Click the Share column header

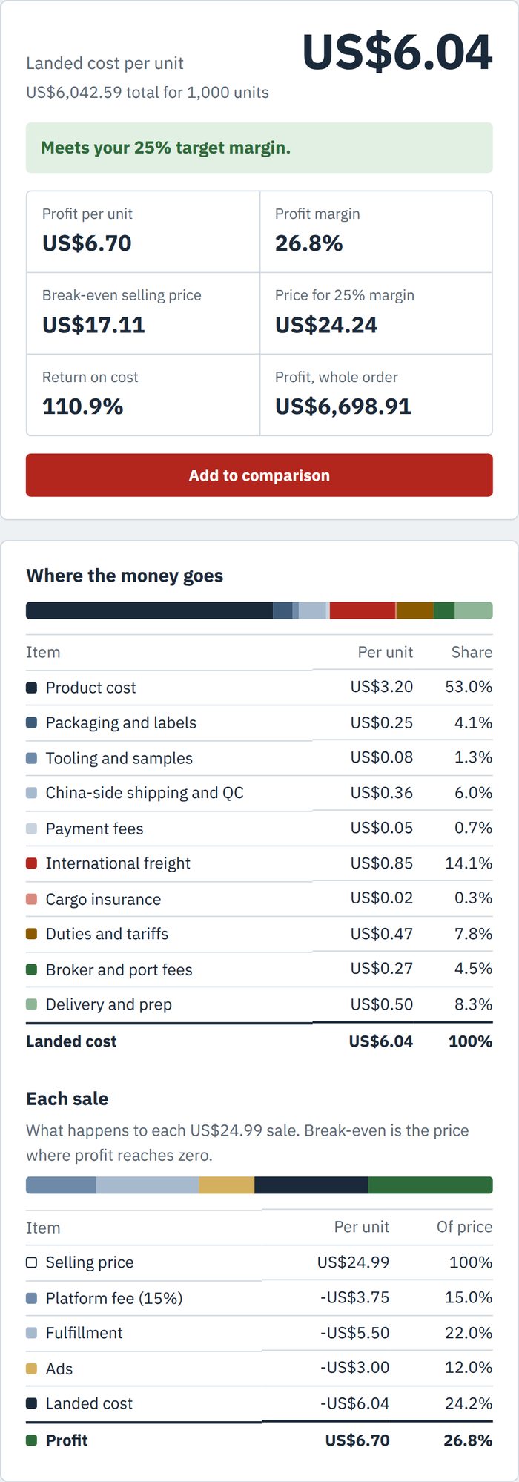coord(472,652)
